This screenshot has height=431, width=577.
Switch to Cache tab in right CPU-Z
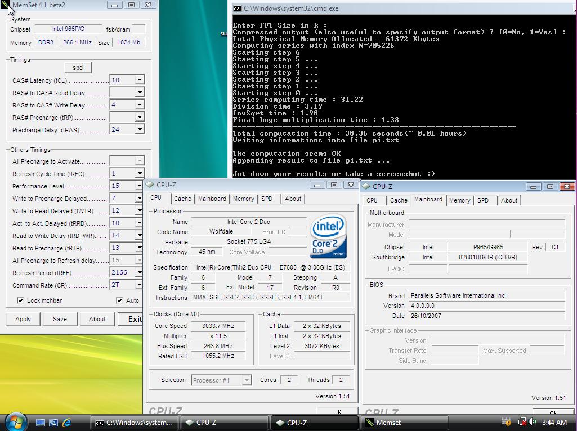[x=399, y=200]
